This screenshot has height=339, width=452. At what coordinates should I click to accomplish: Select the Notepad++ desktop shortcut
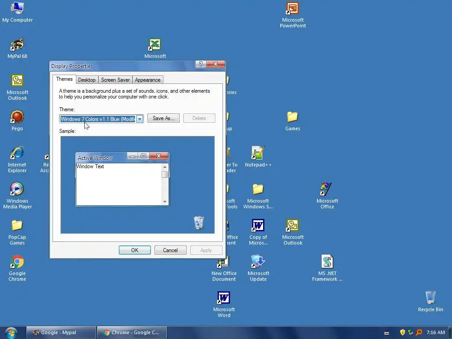tap(258, 157)
